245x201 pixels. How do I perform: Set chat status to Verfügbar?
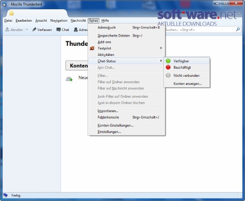187,61
